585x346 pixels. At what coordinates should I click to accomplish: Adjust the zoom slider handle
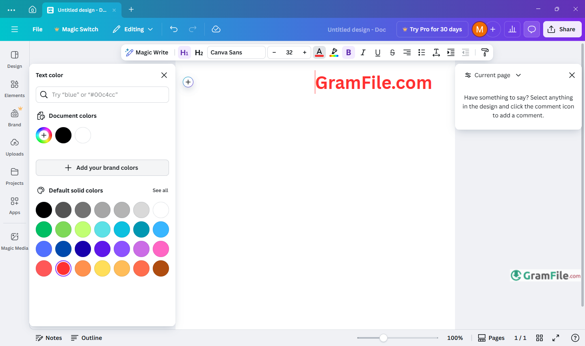click(383, 338)
